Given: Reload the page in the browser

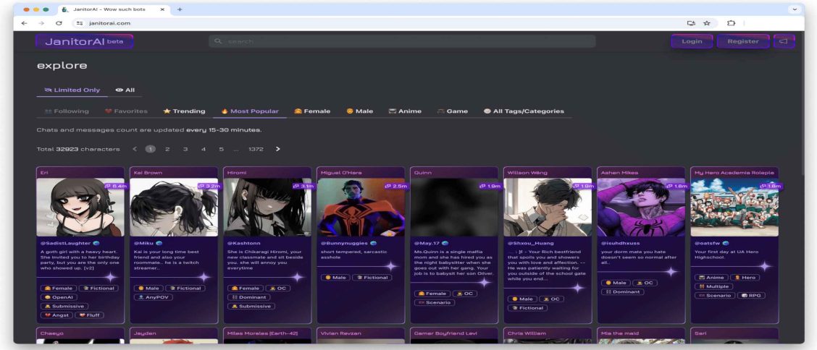Looking at the screenshot, I should point(56,23).
